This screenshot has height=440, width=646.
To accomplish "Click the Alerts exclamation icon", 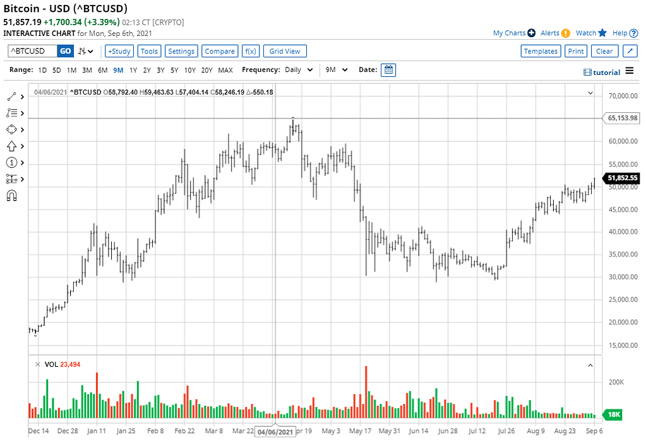I will pos(566,33).
